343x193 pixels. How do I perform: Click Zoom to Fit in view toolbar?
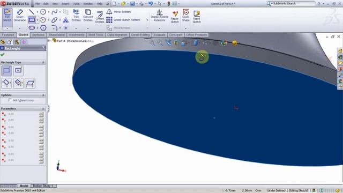click(x=152, y=43)
